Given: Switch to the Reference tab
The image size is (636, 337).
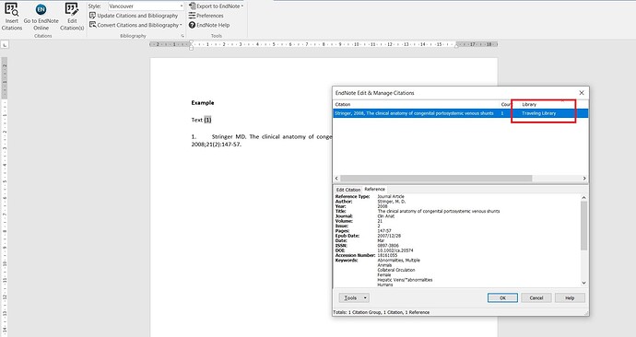Looking at the screenshot, I should (x=374, y=189).
